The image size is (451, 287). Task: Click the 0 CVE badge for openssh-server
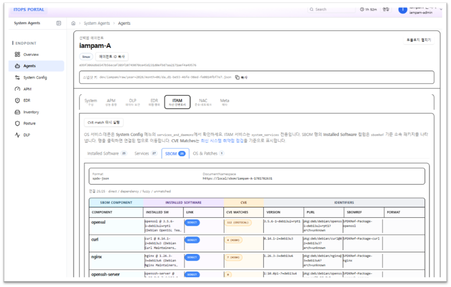[x=228, y=275]
